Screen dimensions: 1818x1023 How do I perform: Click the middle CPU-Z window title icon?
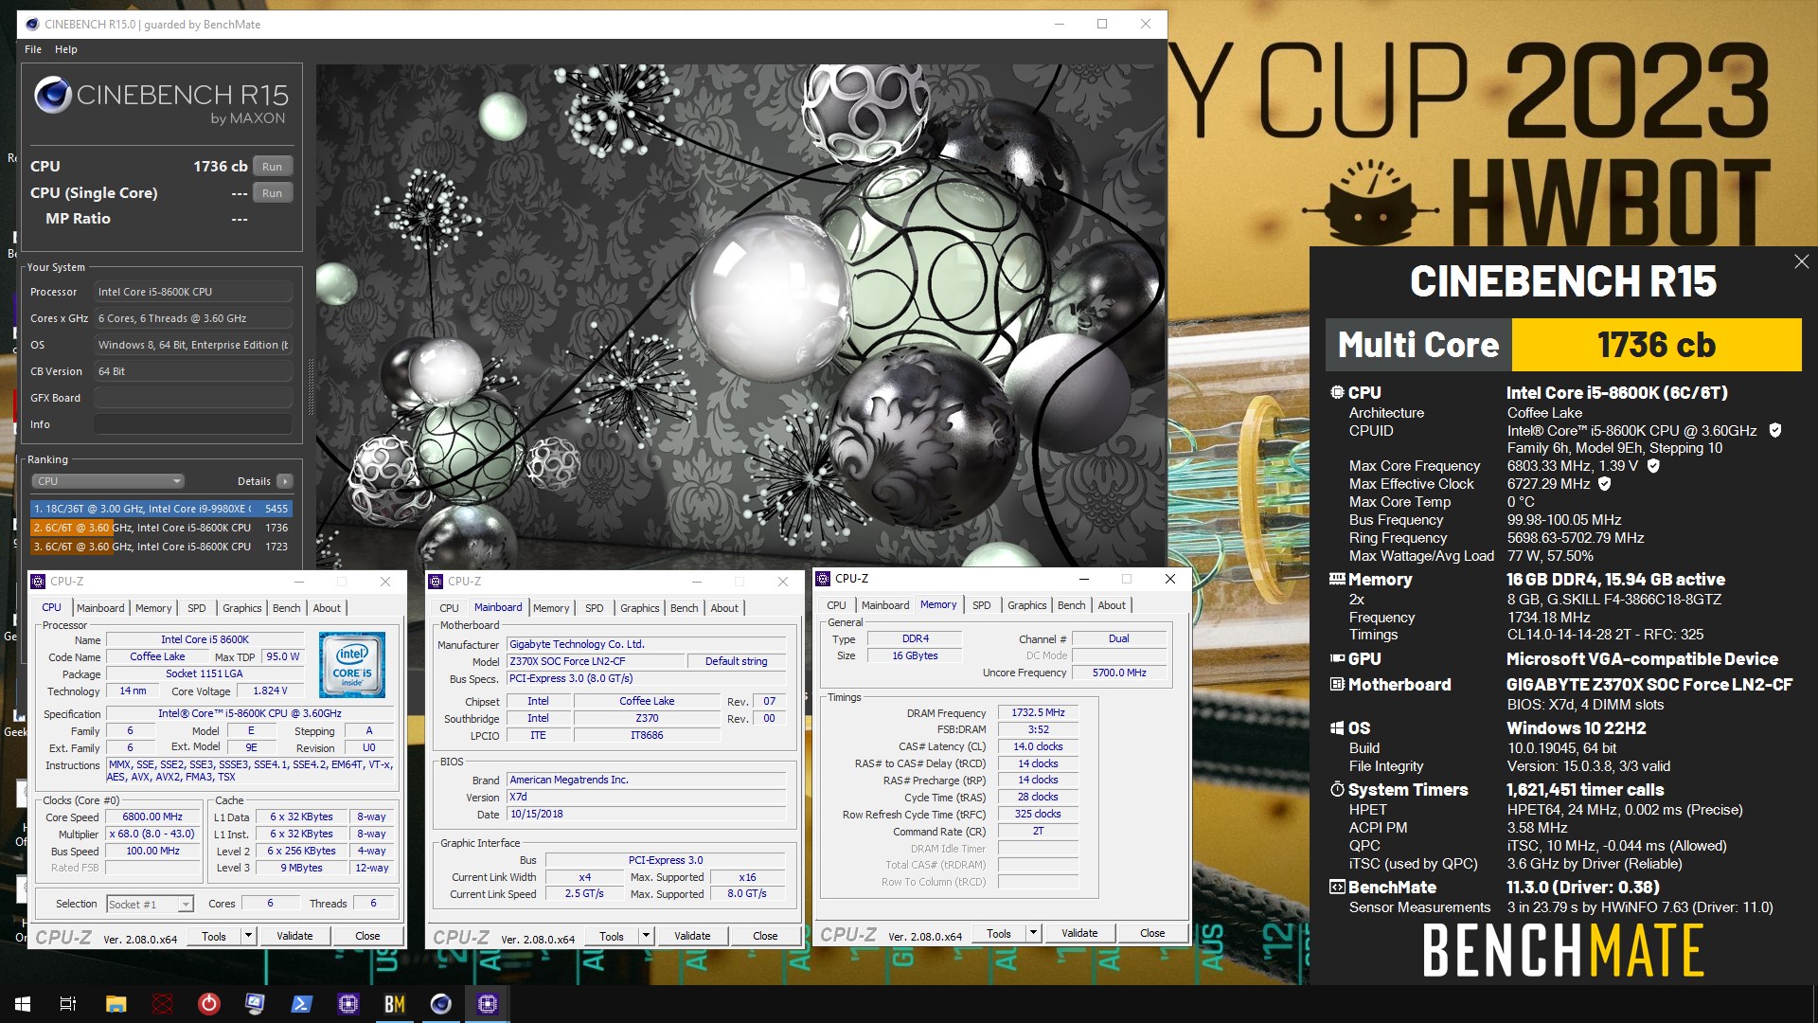click(436, 582)
